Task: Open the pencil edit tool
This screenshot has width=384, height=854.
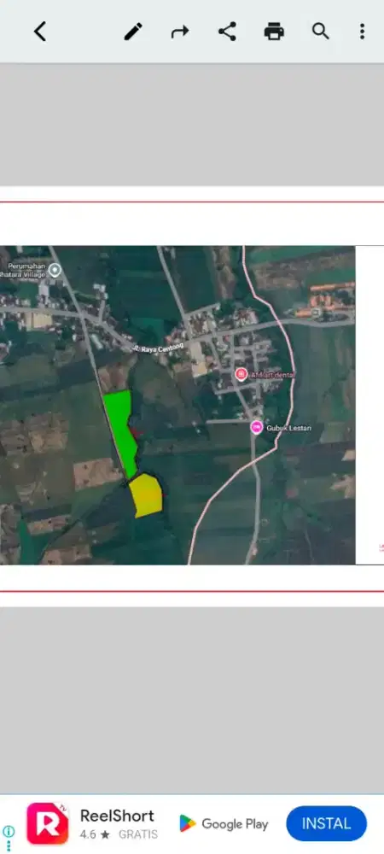Action: click(133, 32)
